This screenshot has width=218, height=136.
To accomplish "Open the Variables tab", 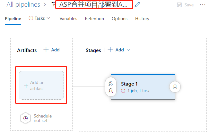I will pos(68,19).
